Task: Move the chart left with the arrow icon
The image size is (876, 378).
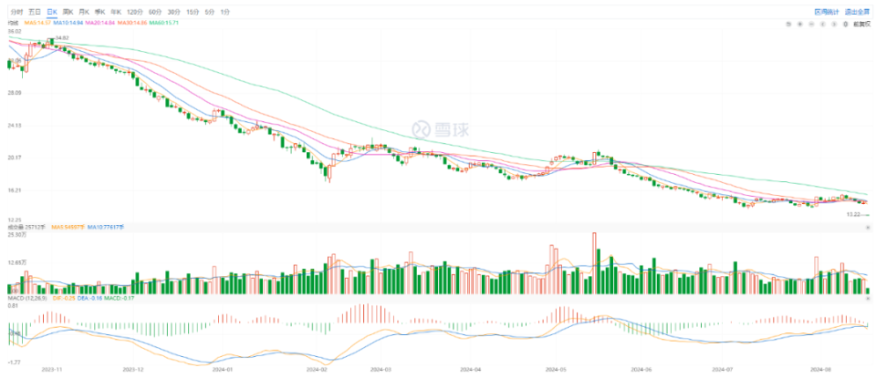Action: 823,24
